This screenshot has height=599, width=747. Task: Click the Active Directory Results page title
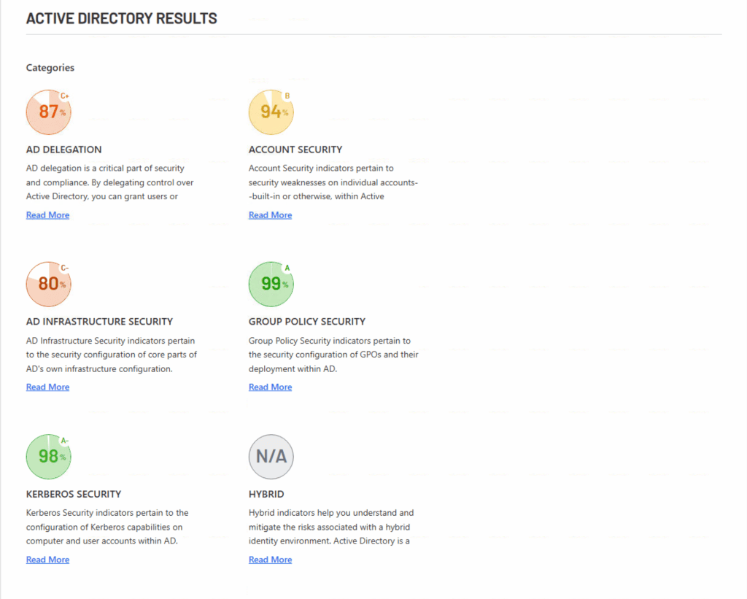click(122, 18)
